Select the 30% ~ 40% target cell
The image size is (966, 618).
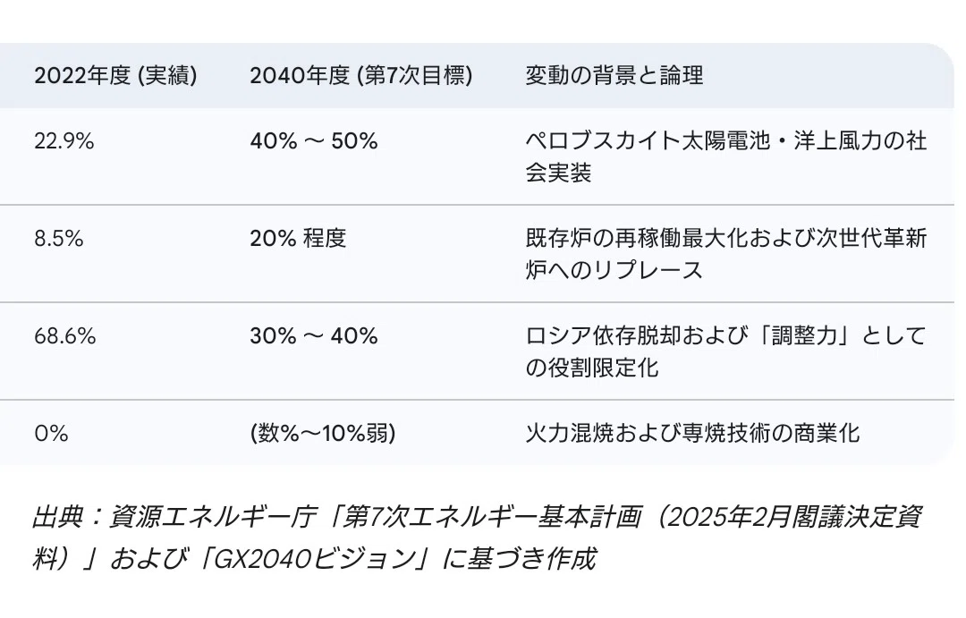[x=314, y=336]
